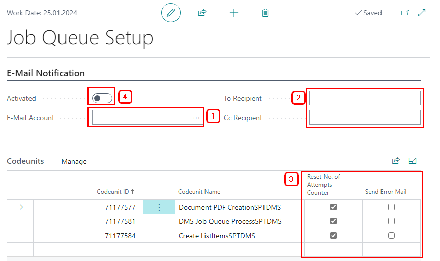The image size is (440, 261).
Task: Click the To Recipient input field
Action: [x=365, y=98]
